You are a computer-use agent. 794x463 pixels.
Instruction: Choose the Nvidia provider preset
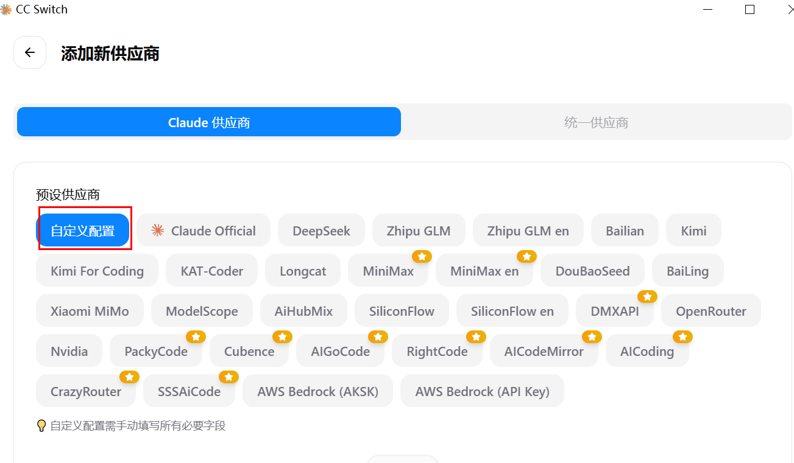click(69, 351)
